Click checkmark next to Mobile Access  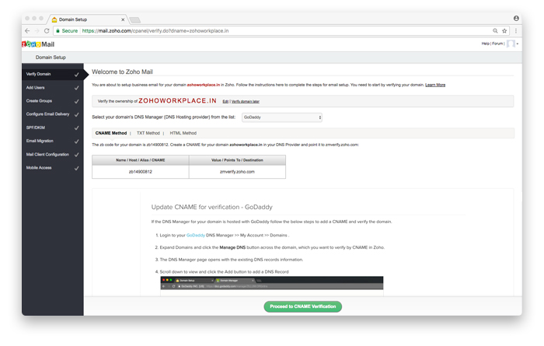[x=77, y=168]
